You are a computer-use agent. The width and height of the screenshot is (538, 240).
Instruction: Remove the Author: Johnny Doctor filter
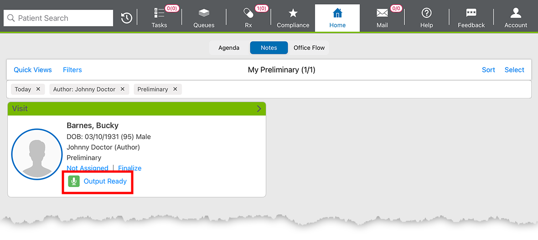[123, 89]
